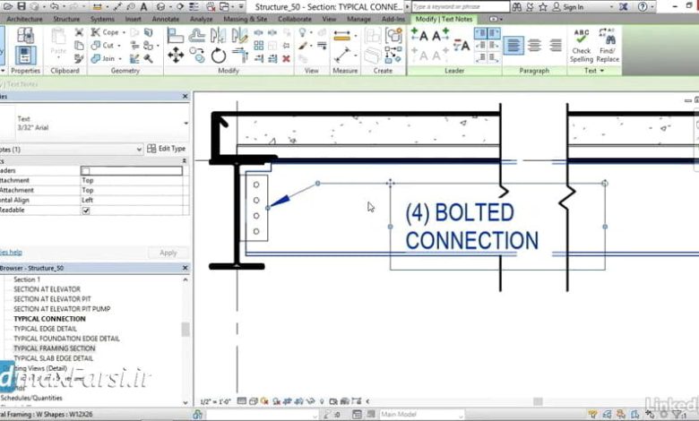
Task: Toggle Align Right paragraph button
Action: point(555,46)
